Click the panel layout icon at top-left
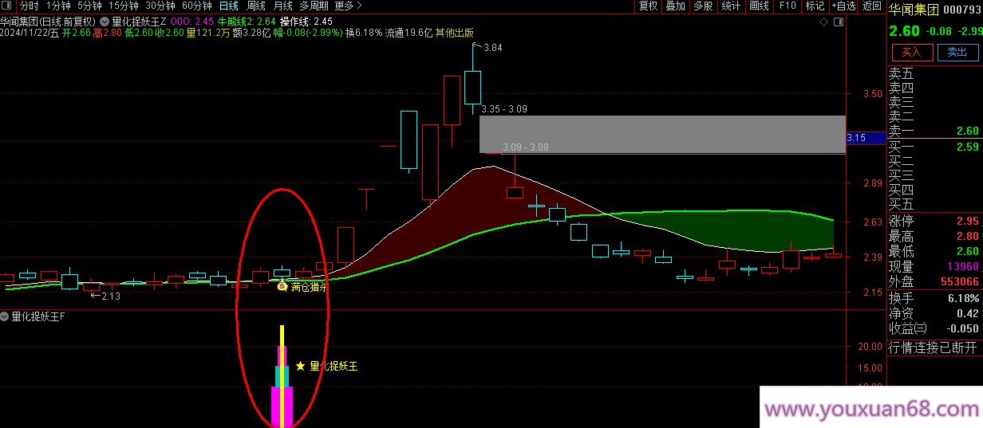 pos(7,6)
